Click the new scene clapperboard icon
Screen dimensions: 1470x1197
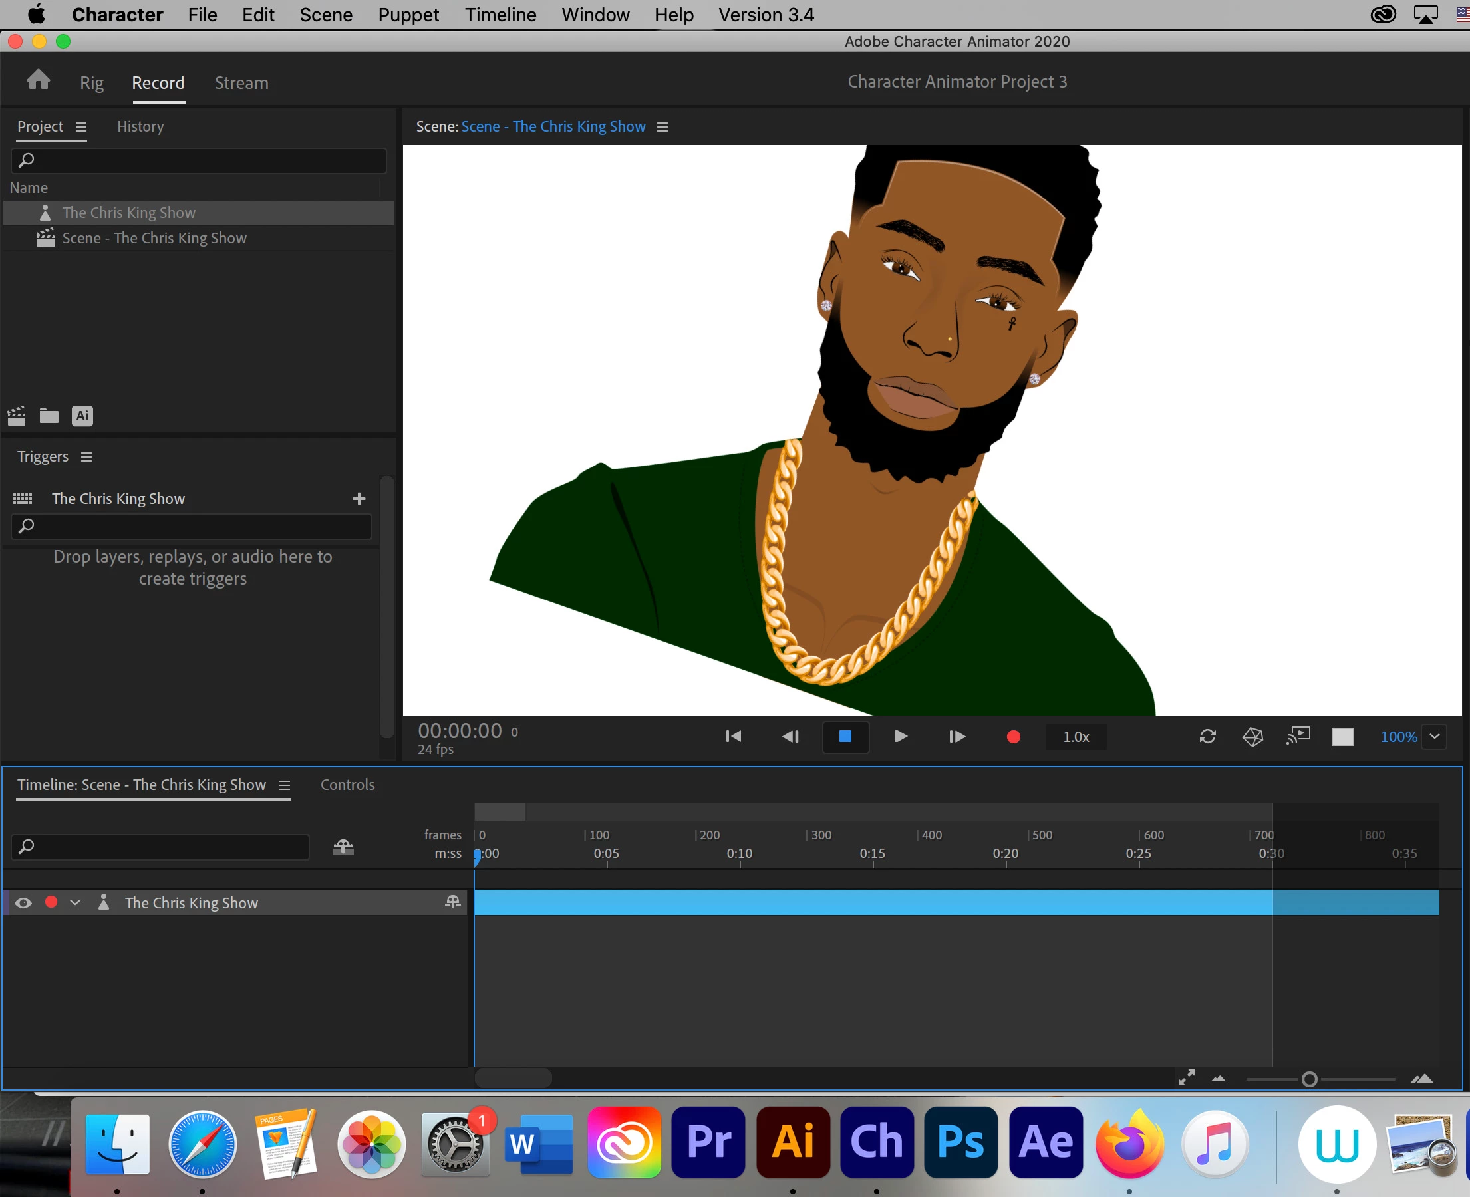point(17,416)
